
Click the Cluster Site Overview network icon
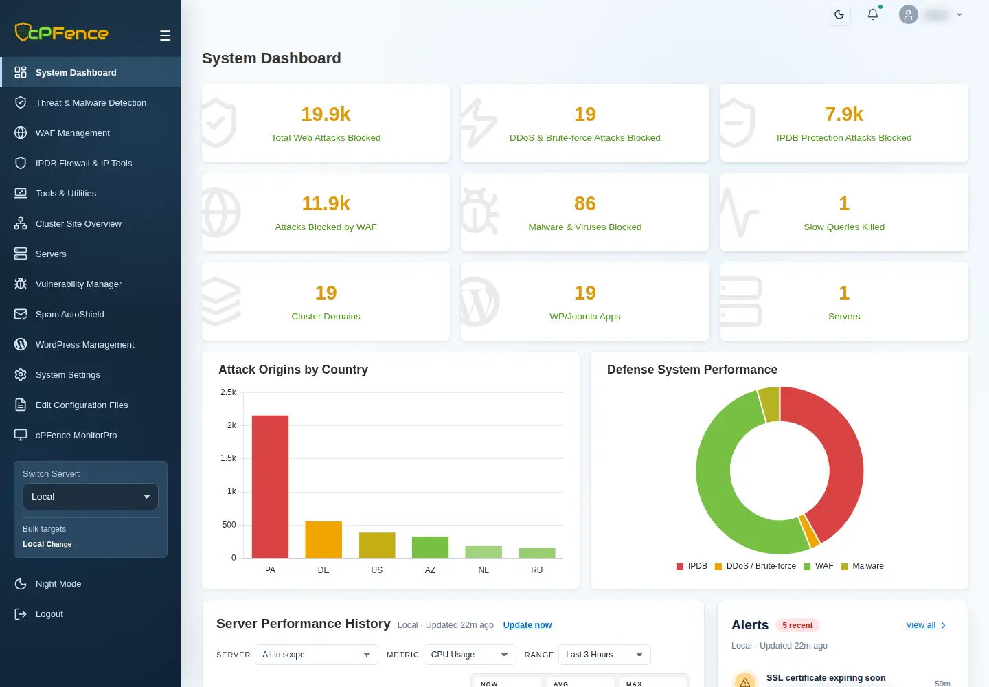tap(21, 223)
